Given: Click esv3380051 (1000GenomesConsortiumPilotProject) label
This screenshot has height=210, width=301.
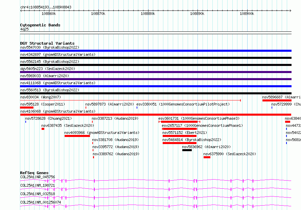Looking at the screenshot, I should (183, 104).
